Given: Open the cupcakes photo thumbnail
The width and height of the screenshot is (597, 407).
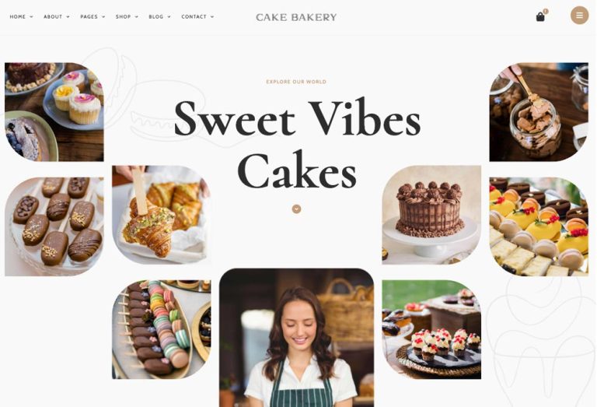Looking at the screenshot, I should point(54,112).
